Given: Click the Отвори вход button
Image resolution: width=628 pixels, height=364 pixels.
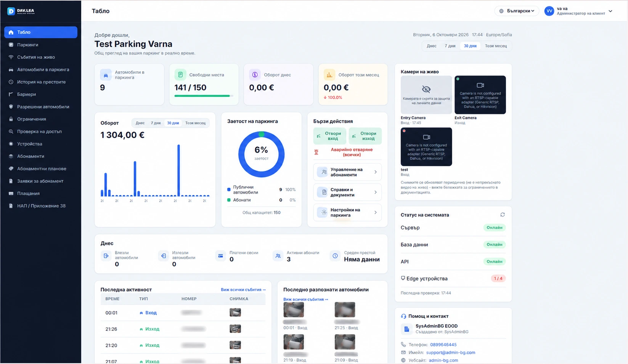Looking at the screenshot, I should click(330, 136).
